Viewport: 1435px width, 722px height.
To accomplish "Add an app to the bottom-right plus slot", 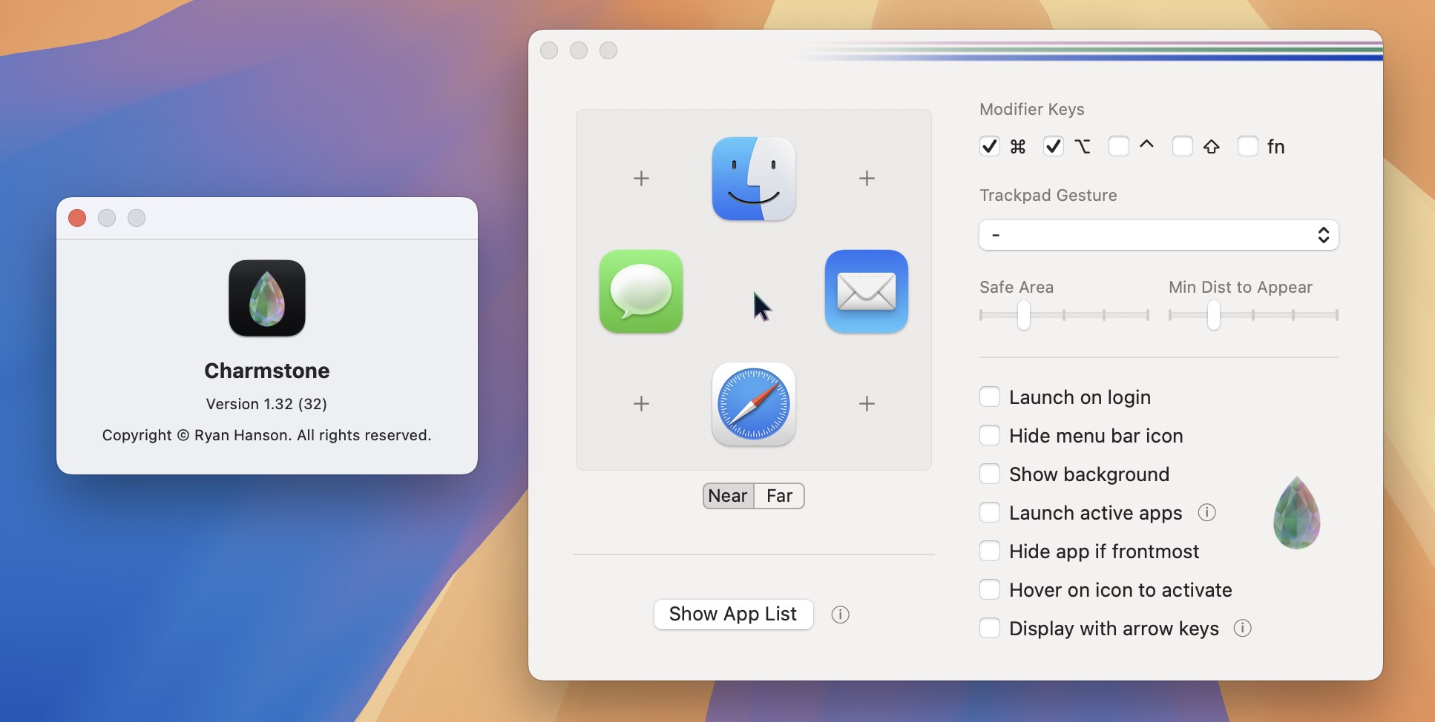I will (867, 404).
